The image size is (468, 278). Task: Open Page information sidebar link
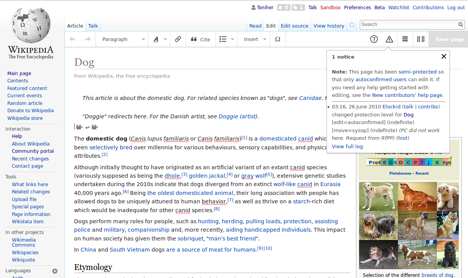pyautogui.click(x=31, y=214)
